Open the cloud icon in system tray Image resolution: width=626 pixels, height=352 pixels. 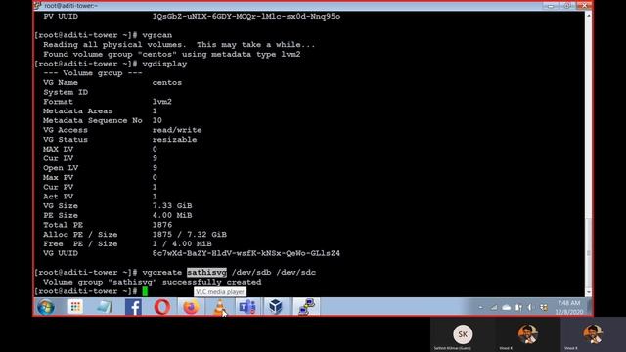tap(507, 307)
